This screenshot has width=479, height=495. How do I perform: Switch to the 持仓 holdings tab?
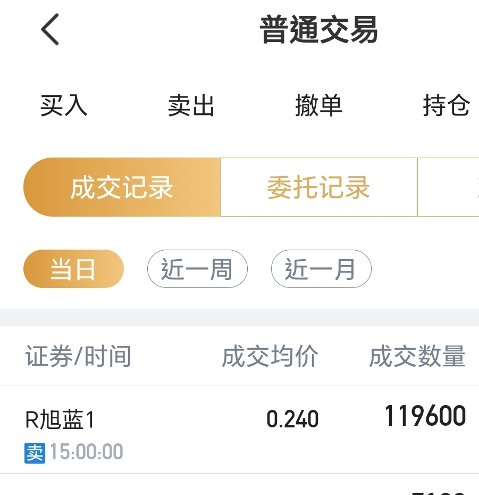click(x=446, y=105)
